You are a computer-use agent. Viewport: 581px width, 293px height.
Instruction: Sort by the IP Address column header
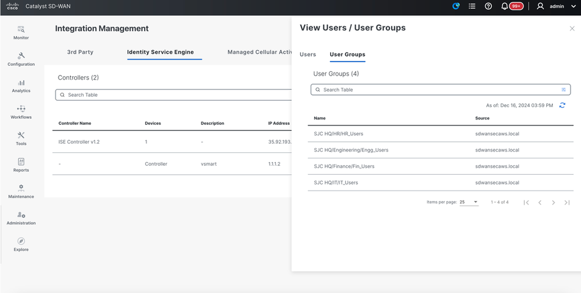pyautogui.click(x=279, y=123)
